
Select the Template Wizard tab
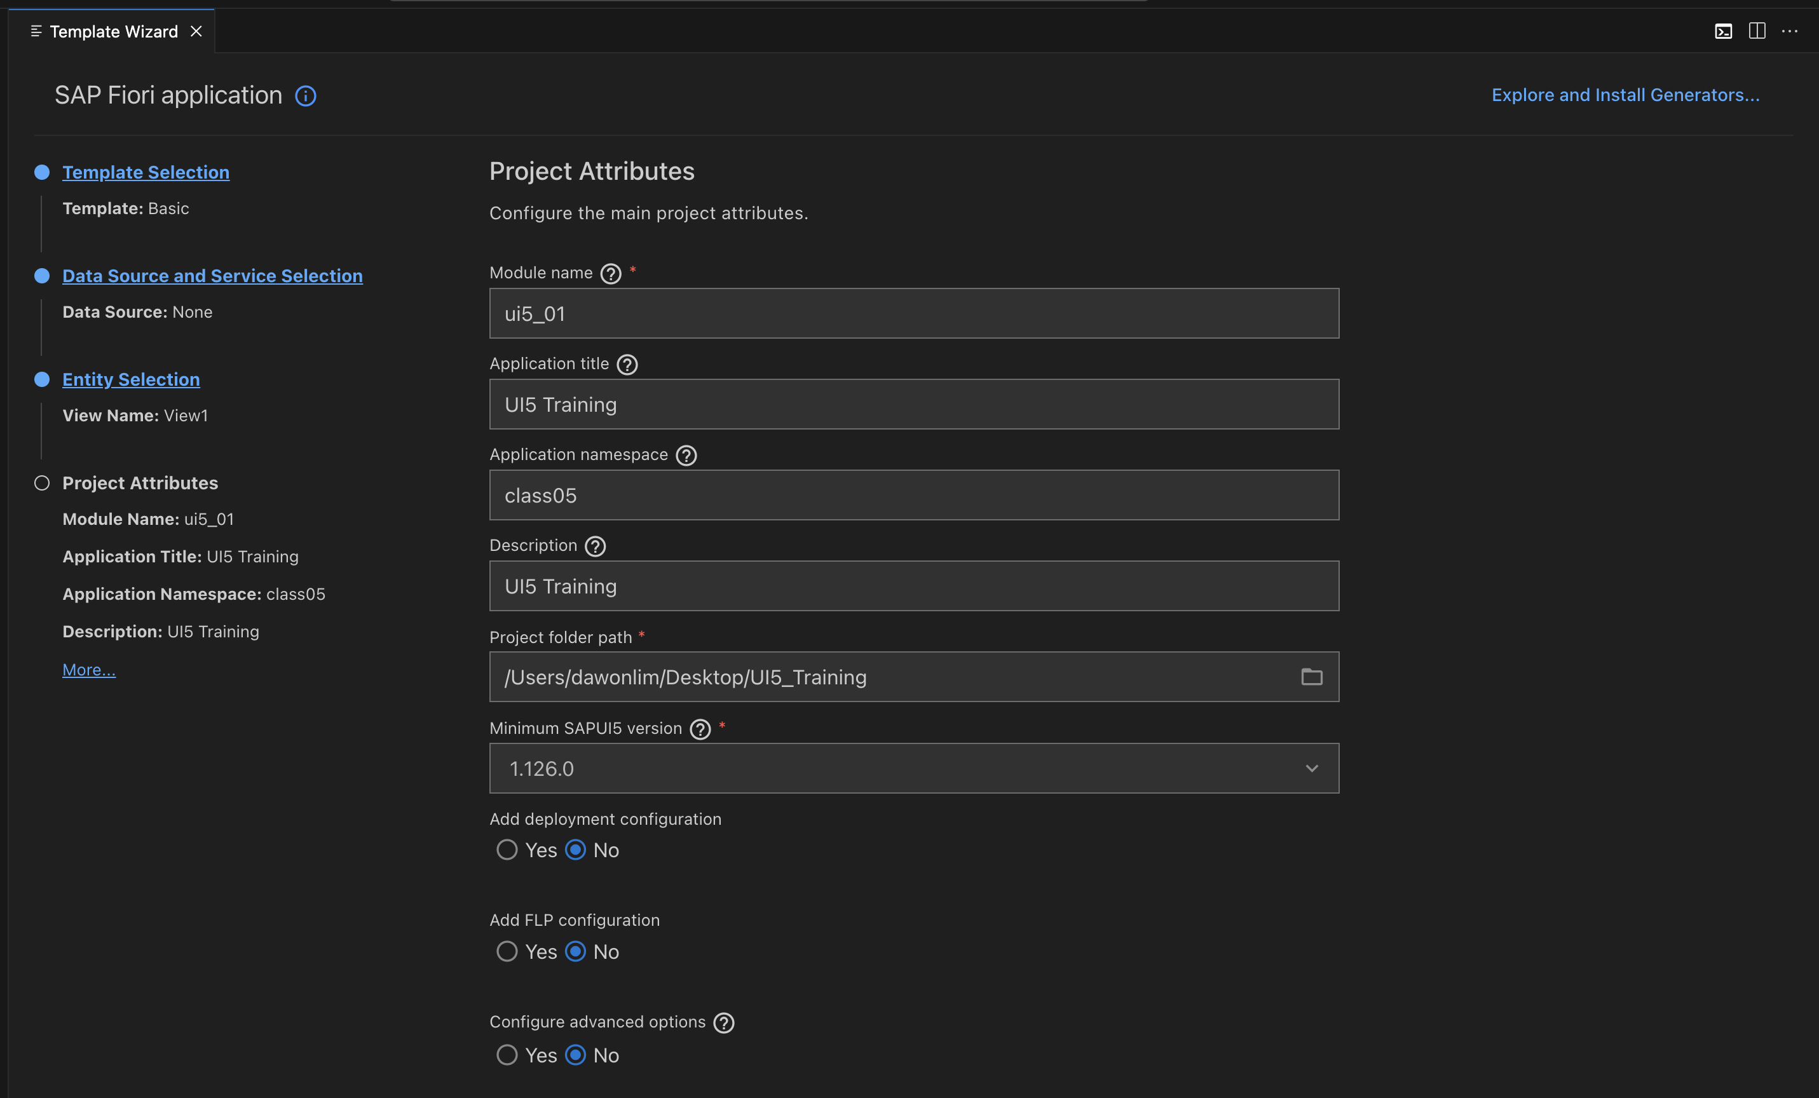[x=114, y=32]
